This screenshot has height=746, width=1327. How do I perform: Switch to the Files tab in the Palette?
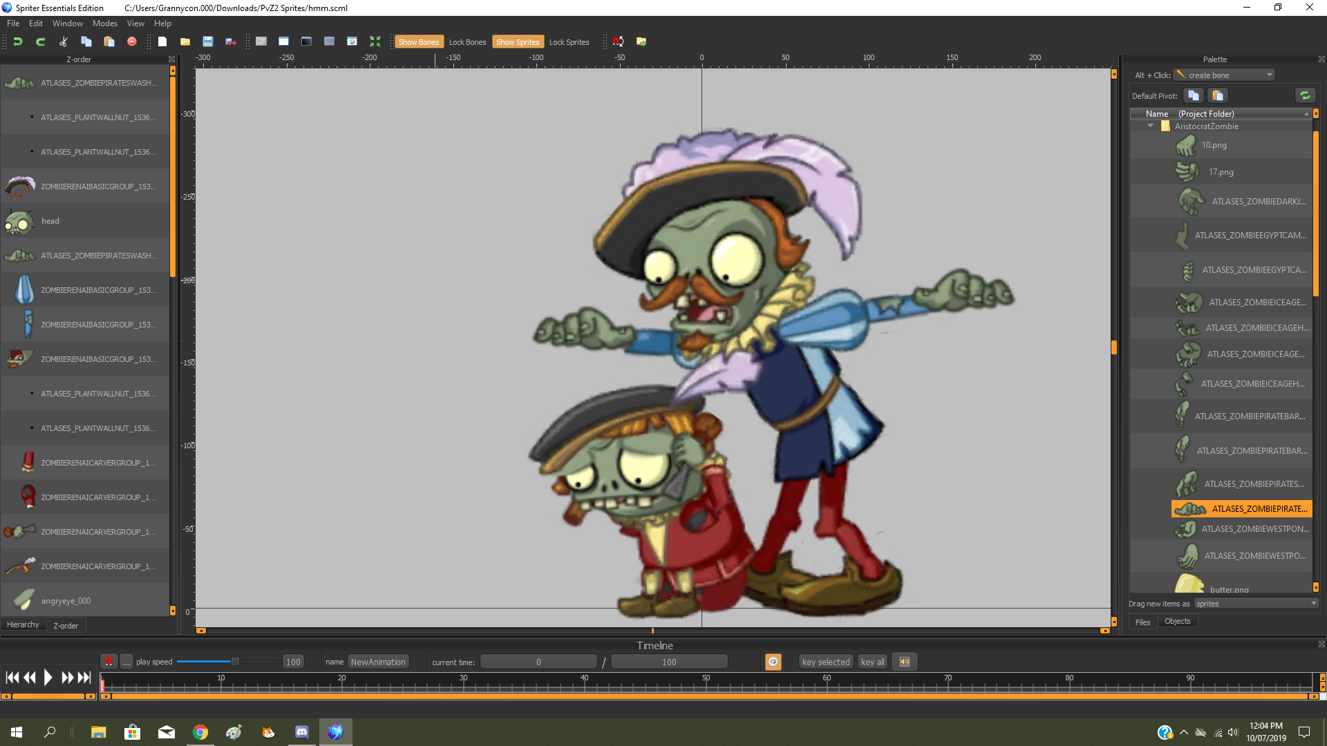click(x=1143, y=622)
